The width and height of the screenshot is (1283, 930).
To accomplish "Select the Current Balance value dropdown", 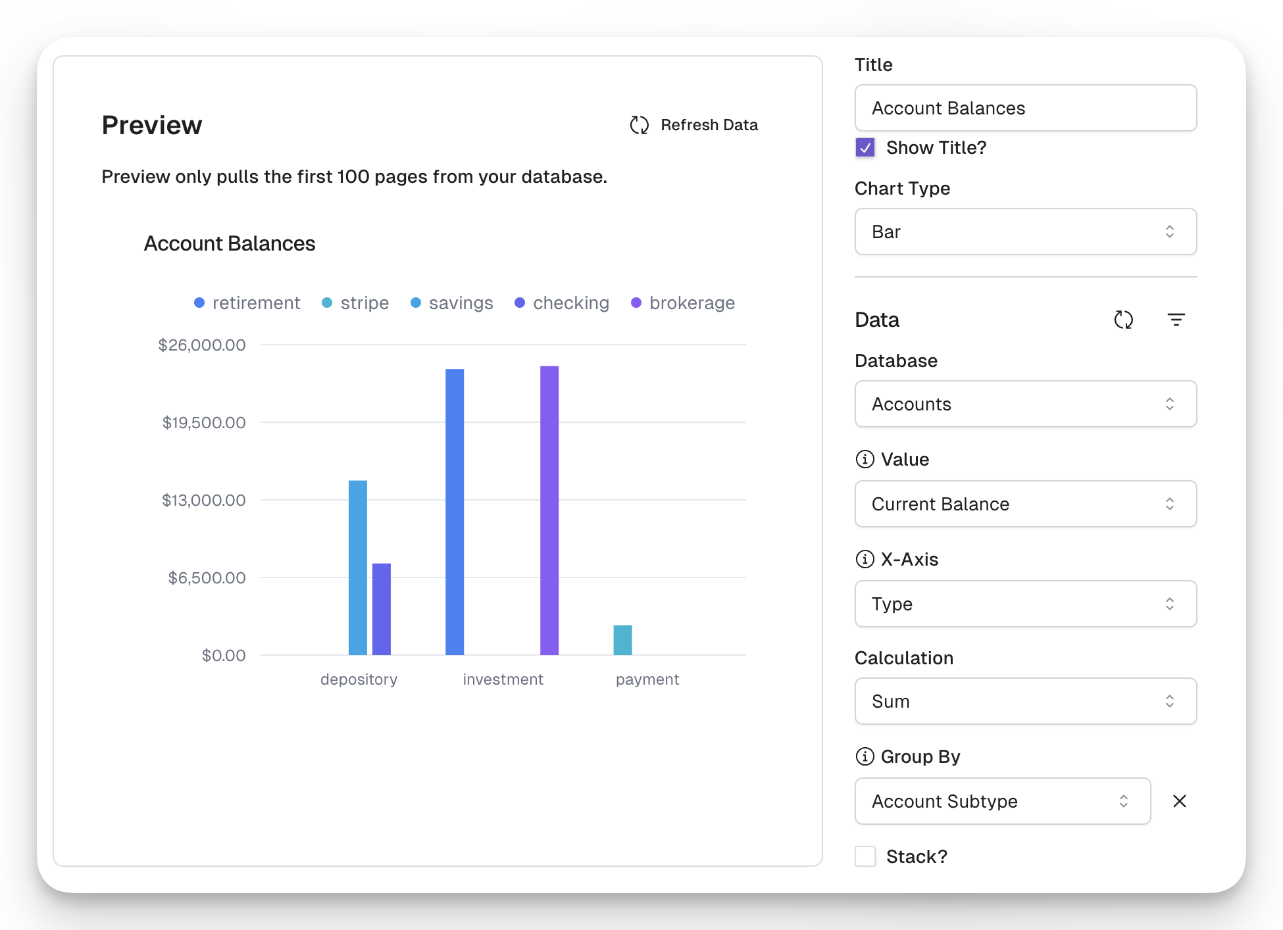I will 1025,504.
